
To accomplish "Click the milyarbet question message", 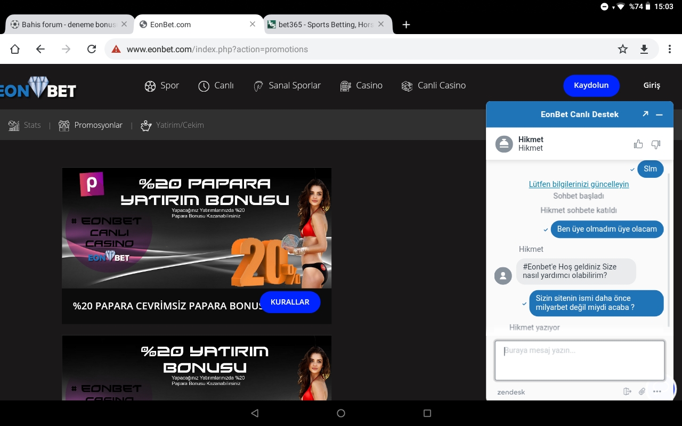I will [x=596, y=303].
